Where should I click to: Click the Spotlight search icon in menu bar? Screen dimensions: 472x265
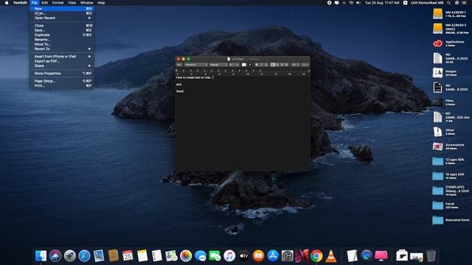(x=449, y=3)
